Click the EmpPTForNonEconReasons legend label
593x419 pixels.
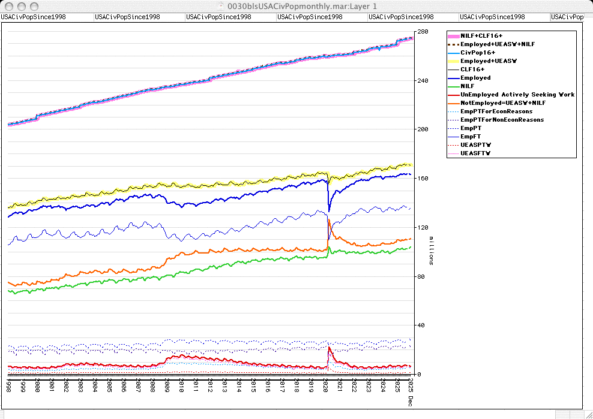[502, 120]
